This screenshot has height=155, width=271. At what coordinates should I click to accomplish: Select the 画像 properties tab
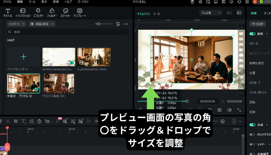pyautogui.click(x=254, y=13)
